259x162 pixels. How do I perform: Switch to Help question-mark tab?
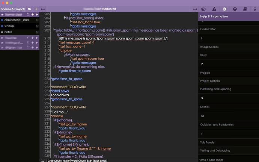click(235, 9)
